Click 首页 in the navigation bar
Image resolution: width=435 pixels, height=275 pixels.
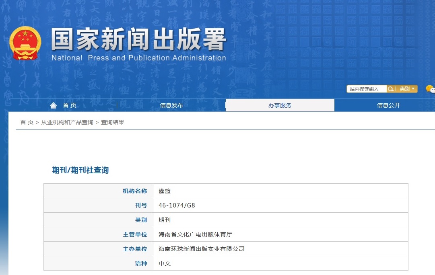tap(69, 105)
